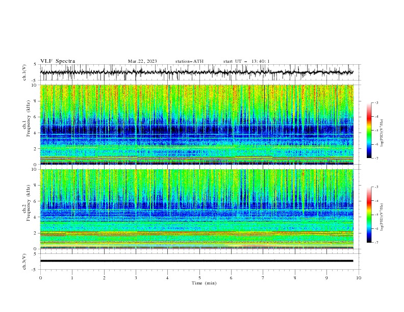Click the "9" tick on the time axis
Screen dimensions: 404x312
coord(326,278)
